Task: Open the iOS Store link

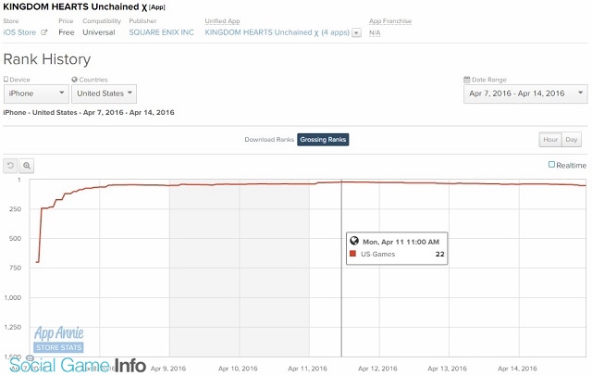Action: 20,31
